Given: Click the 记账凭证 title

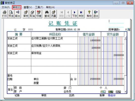Looking at the screenshot, I should [63, 23].
